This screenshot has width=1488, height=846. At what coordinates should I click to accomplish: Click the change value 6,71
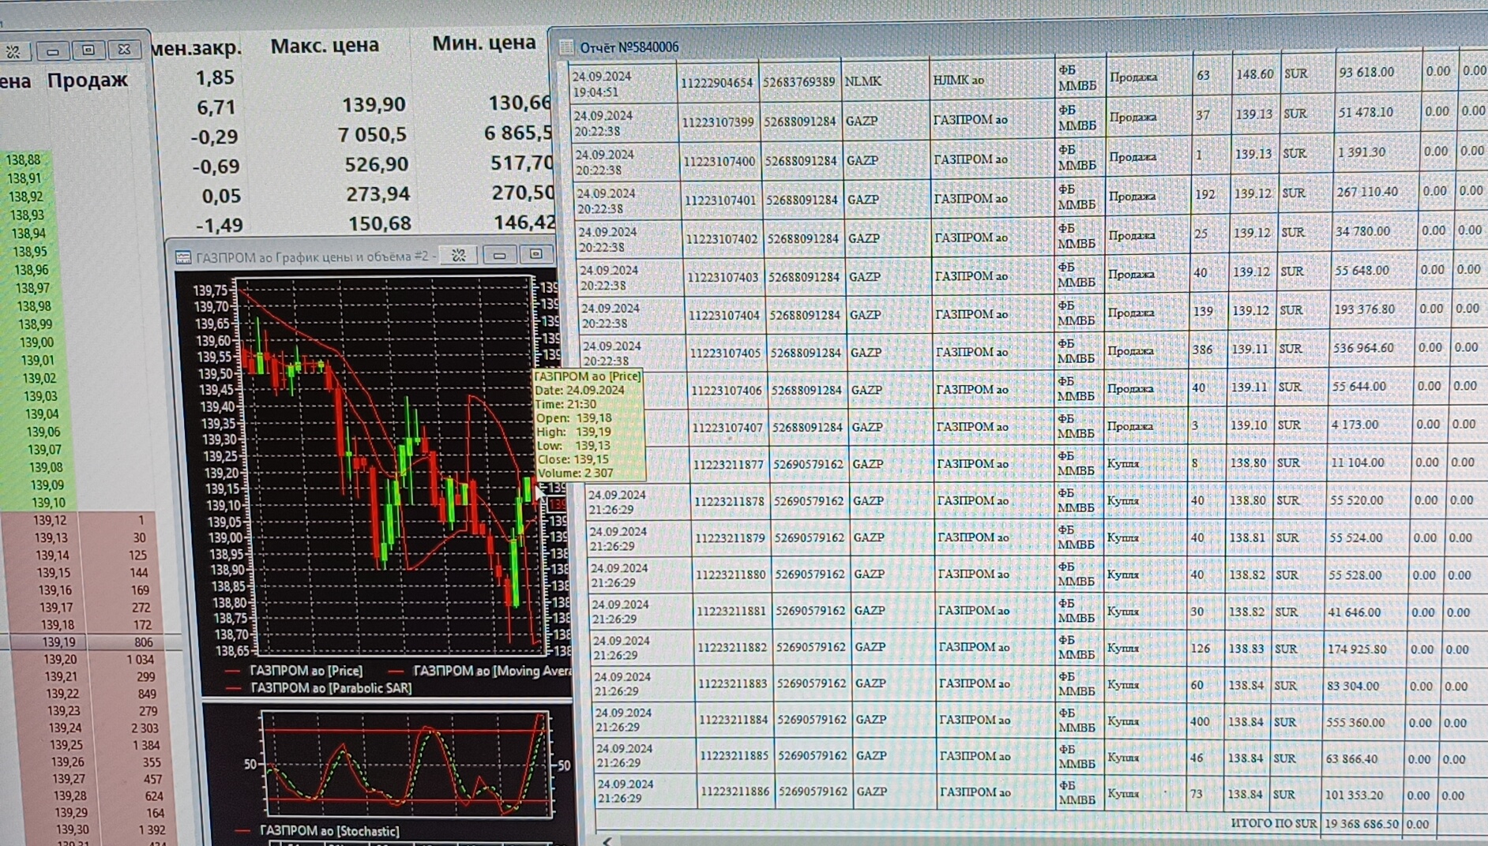216,107
